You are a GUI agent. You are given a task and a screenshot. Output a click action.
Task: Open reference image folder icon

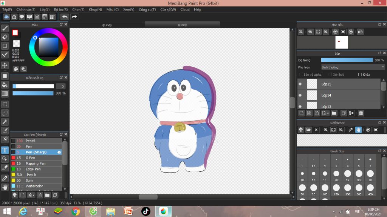[x=308, y=130]
